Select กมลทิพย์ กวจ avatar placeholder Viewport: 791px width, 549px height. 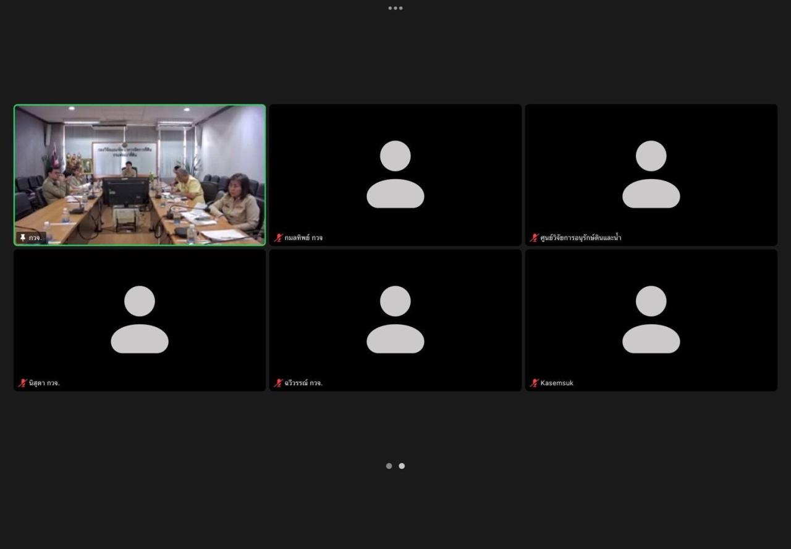(395, 174)
